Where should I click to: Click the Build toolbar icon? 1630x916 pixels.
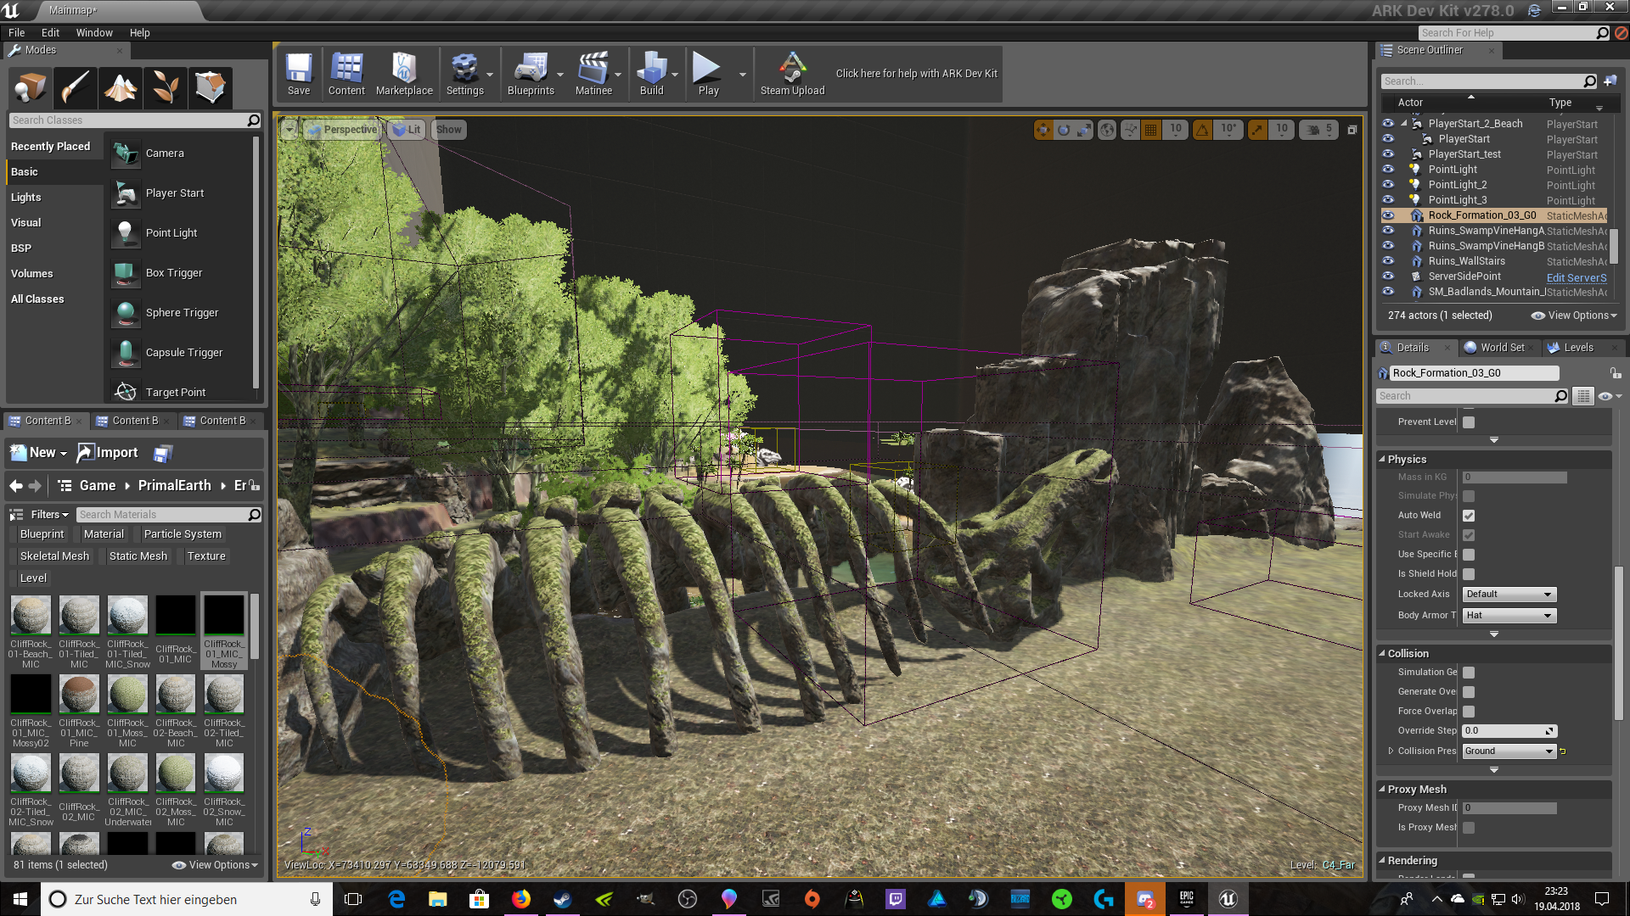tap(652, 74)
